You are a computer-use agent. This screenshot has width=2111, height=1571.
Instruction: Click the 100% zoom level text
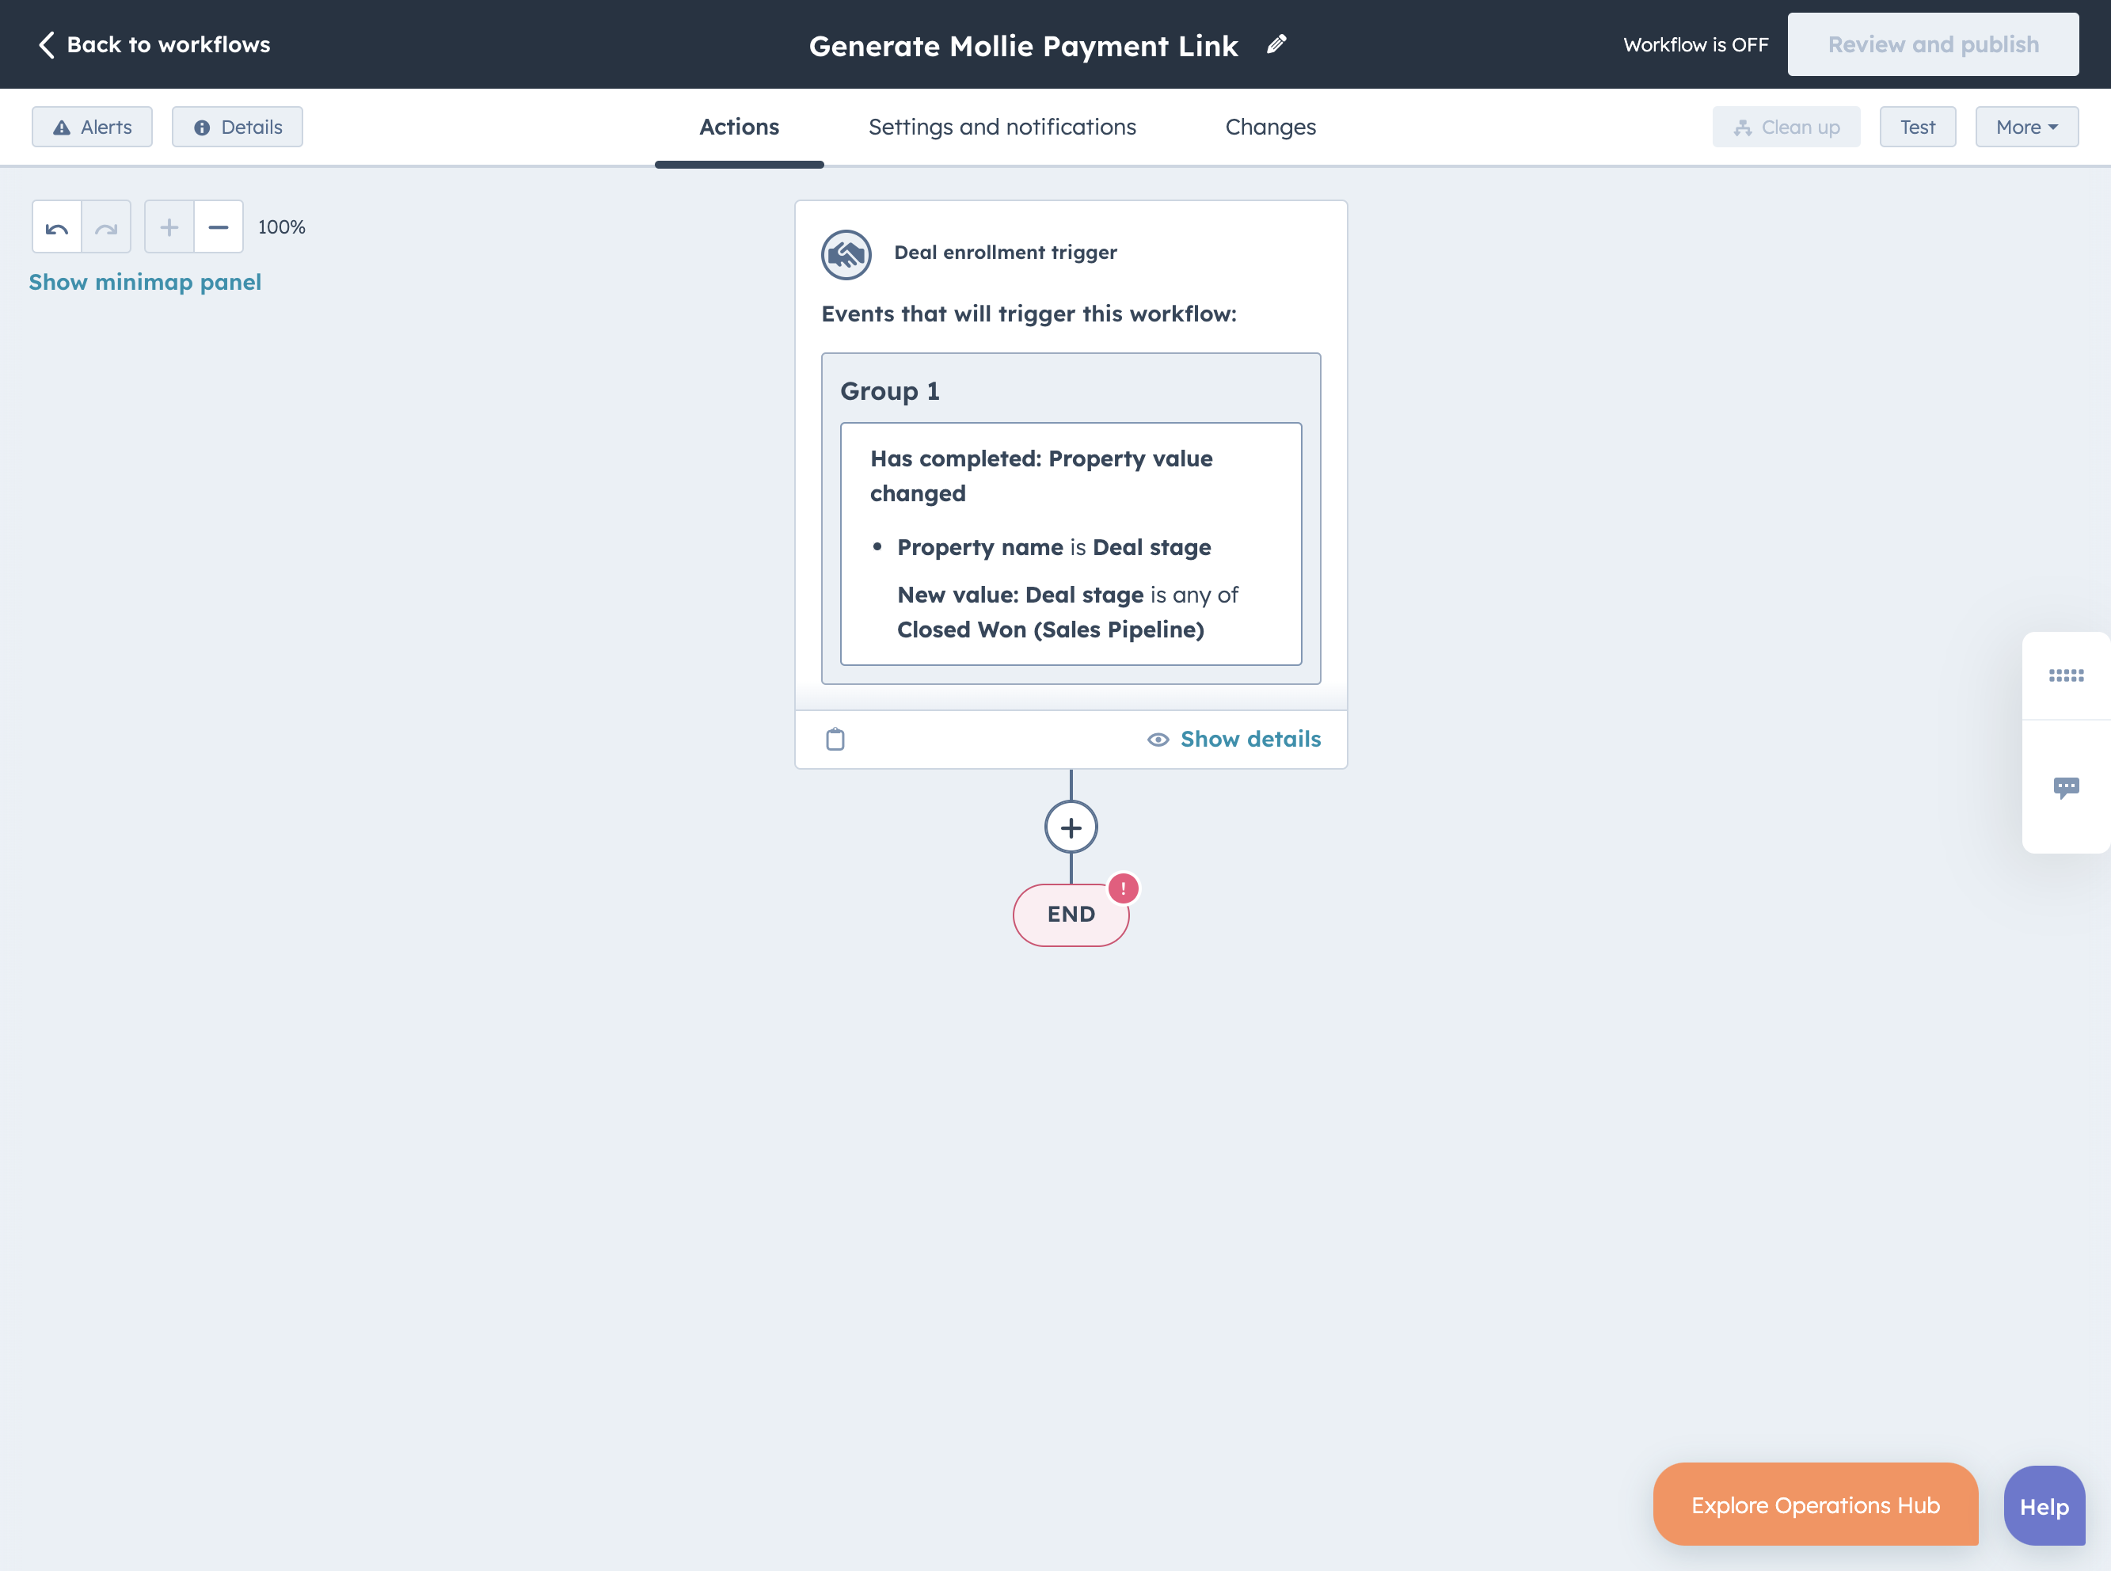click(x=281, y=227)
